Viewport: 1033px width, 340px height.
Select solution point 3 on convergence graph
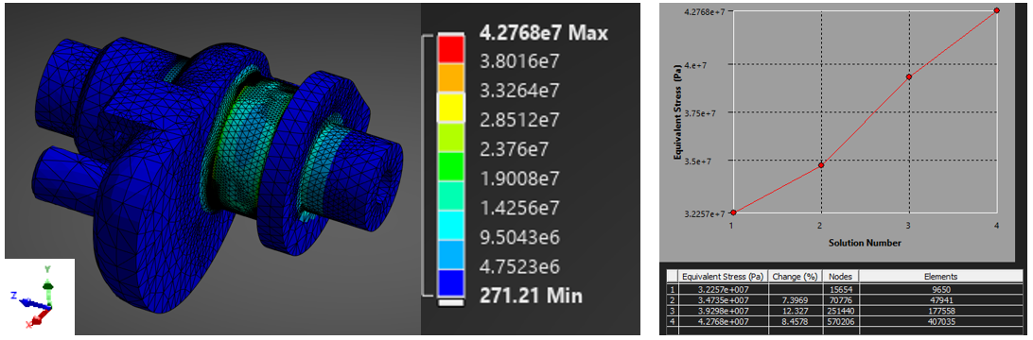click(909, 76)
